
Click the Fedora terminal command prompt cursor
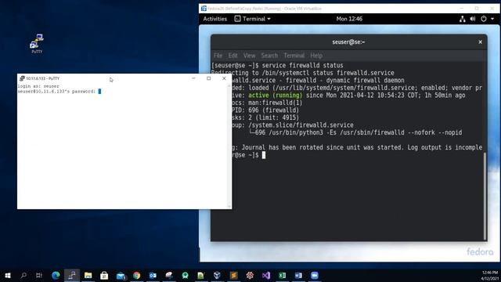pos(264,155)
